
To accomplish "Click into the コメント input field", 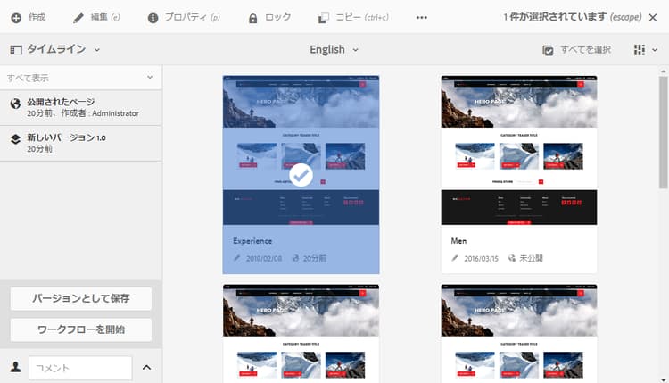I will point(80,368).
